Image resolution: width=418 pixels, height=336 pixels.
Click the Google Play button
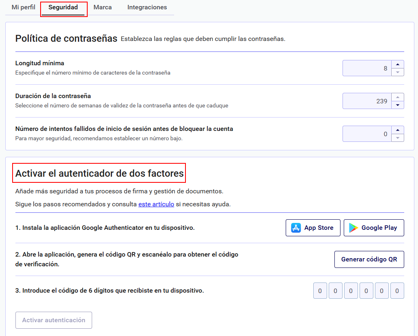click(x=373, y=227)
